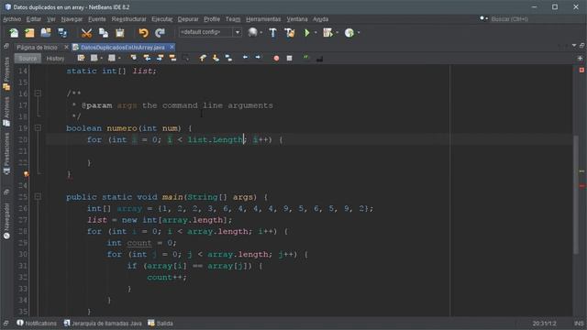
Task: Open the Navegador side panel
Action: pos(6,221)
